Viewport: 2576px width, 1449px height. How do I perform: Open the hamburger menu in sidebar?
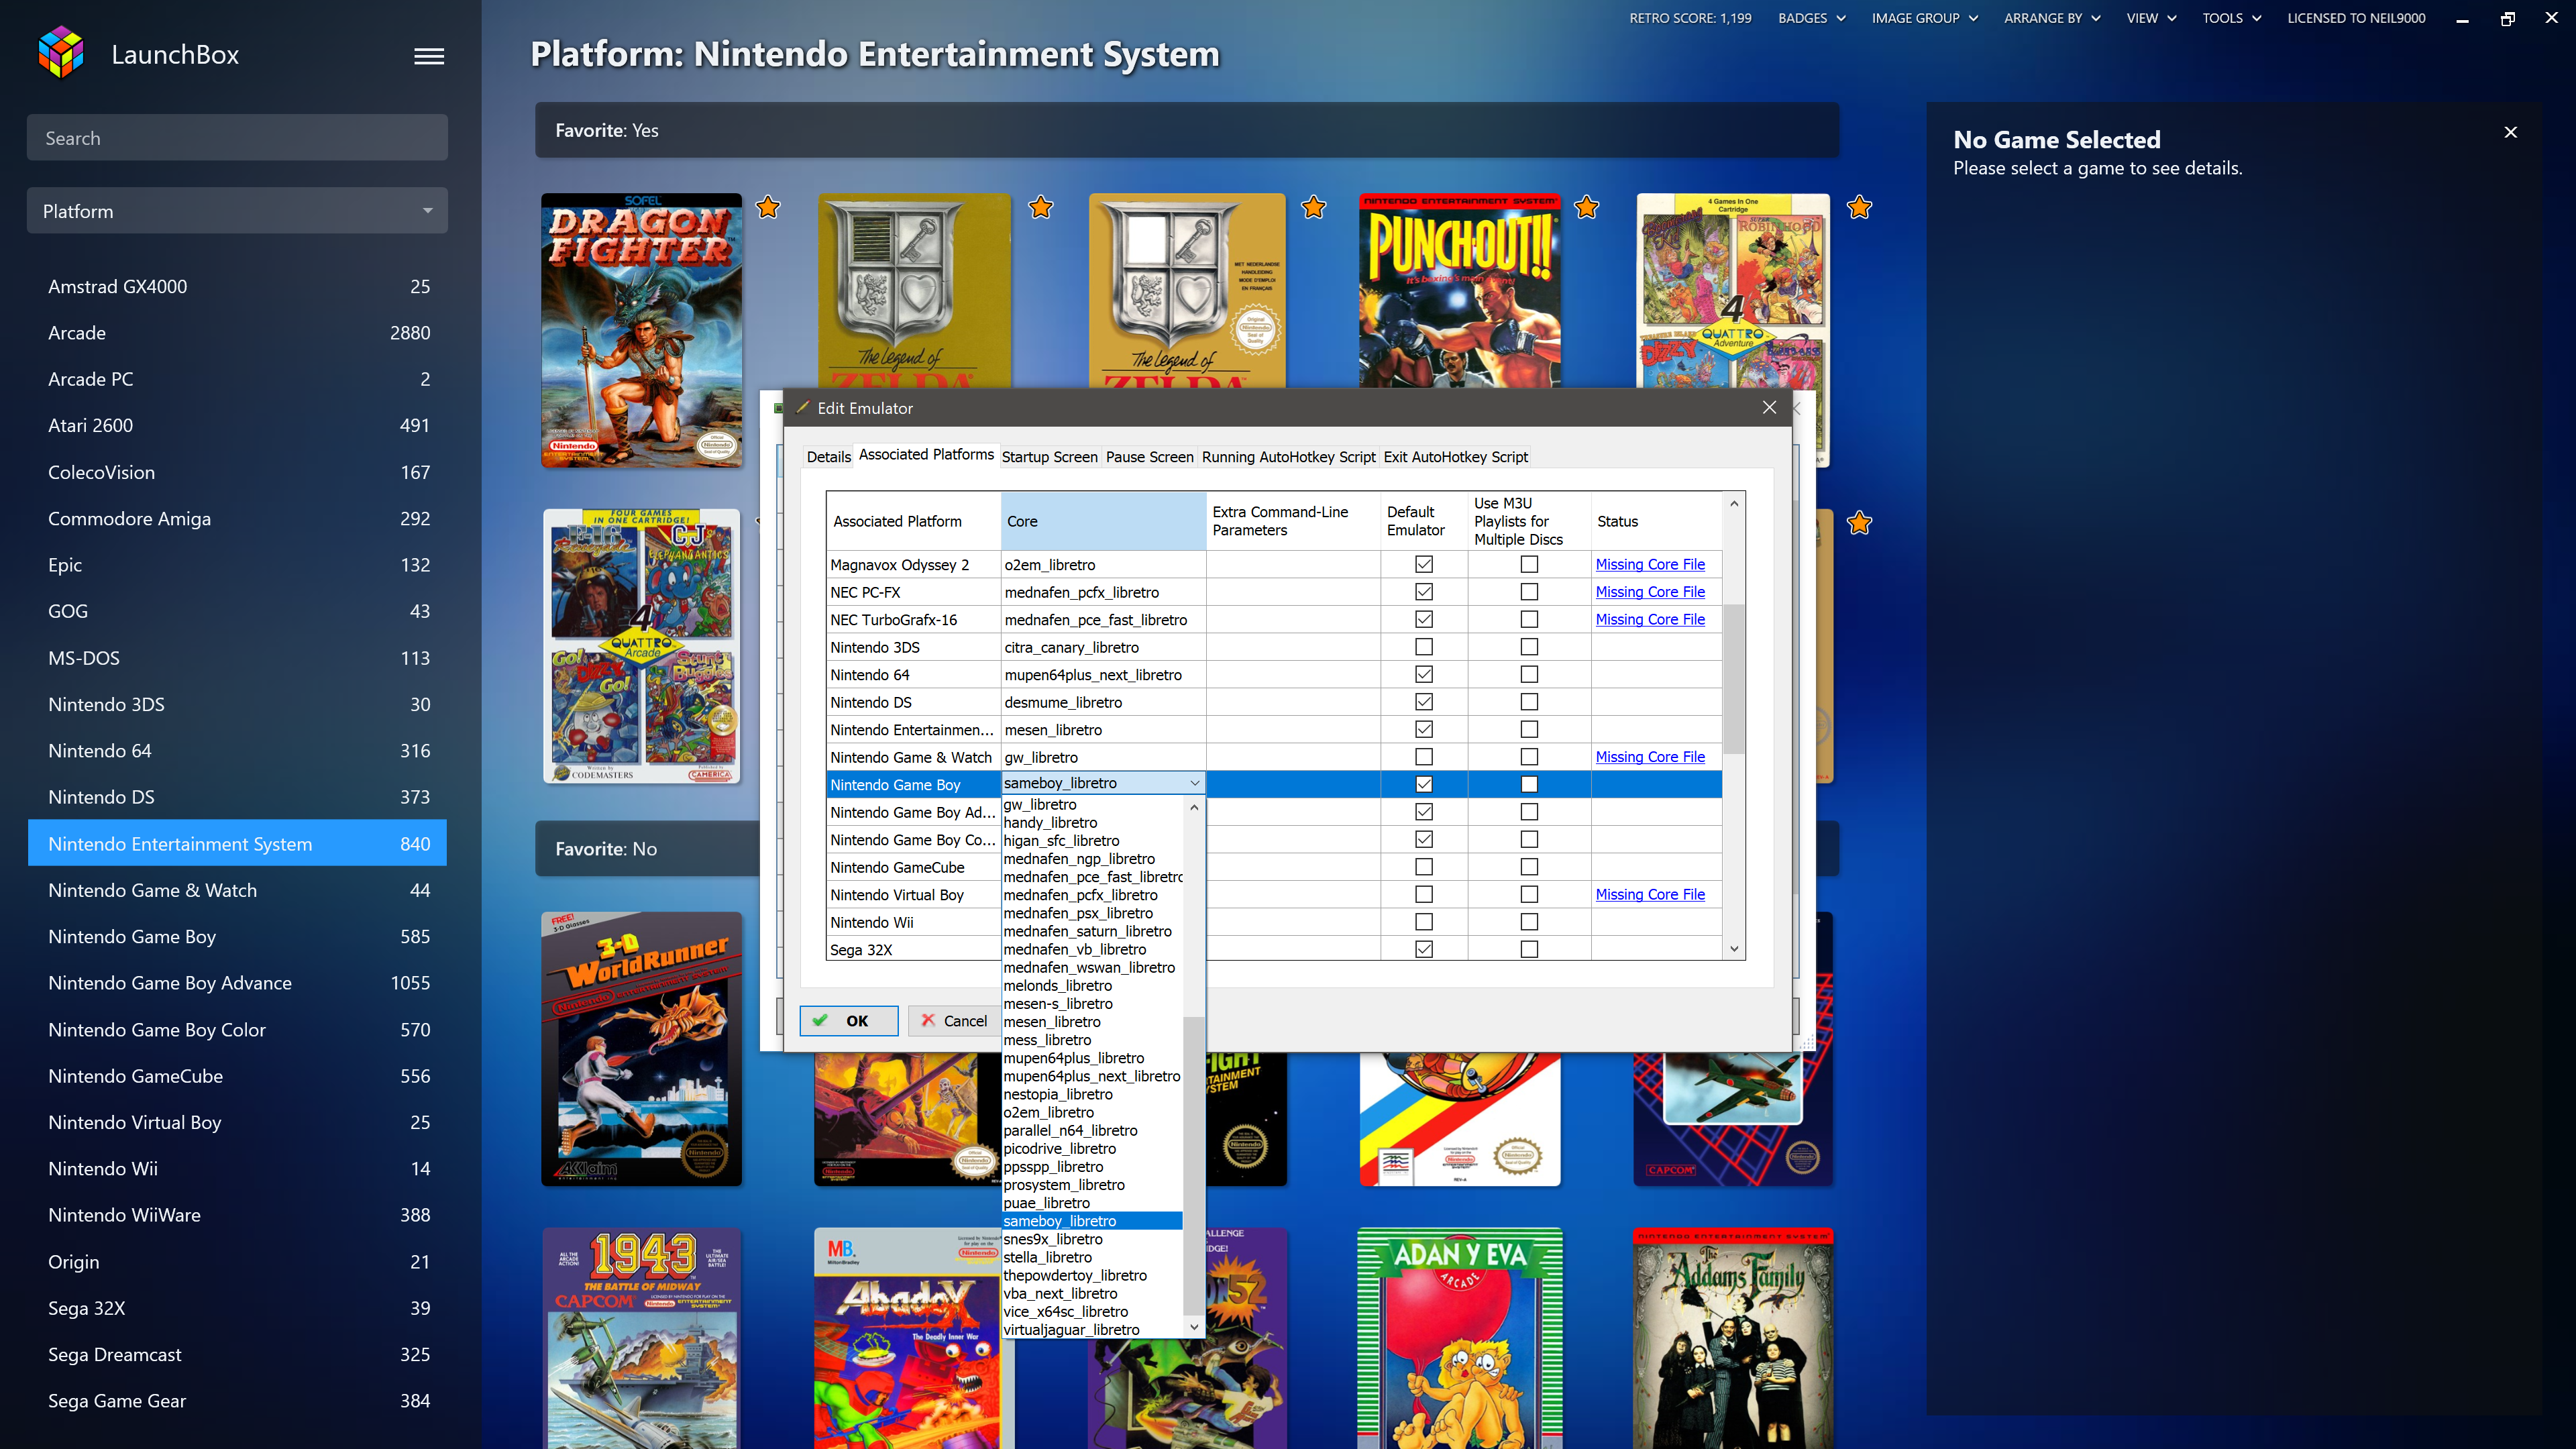429,56
